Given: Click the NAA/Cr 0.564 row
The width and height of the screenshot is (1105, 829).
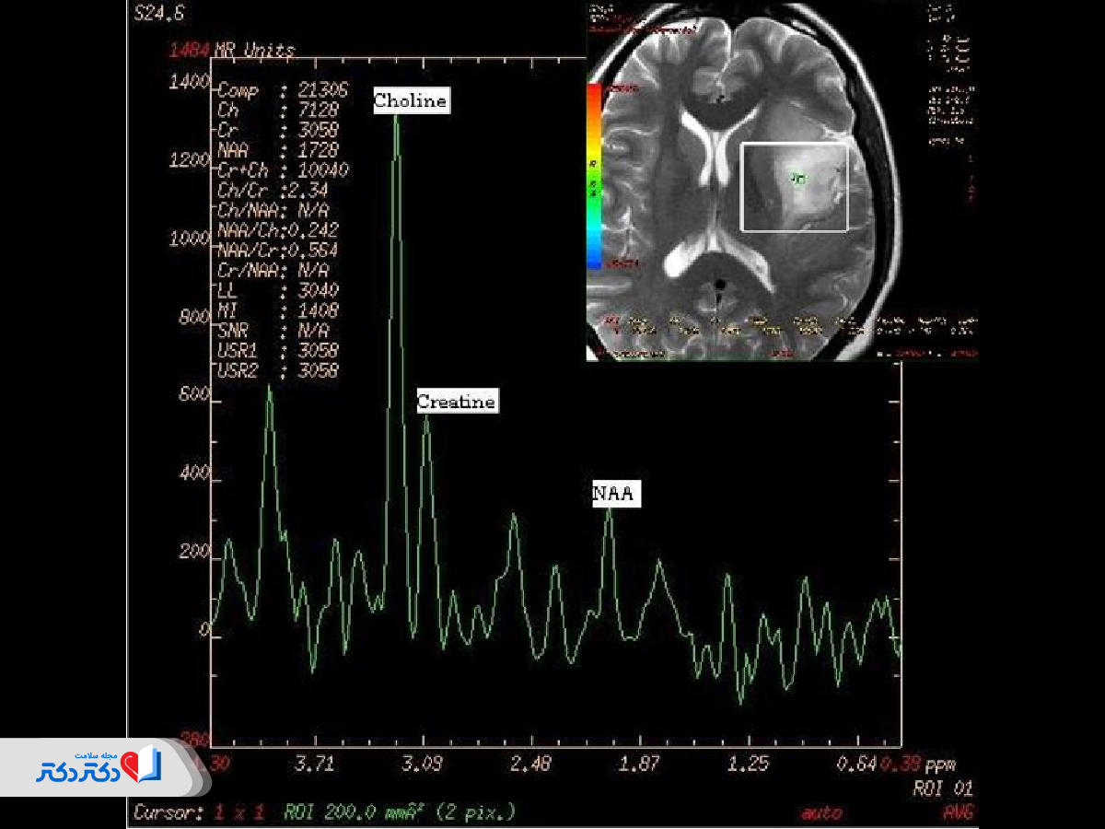Looking at the screenshot, I should 277,251.
